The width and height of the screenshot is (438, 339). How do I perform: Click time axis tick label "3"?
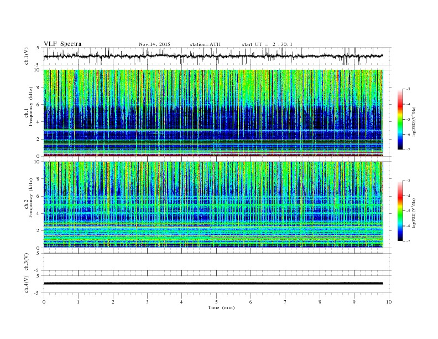[x=147, y=302]
